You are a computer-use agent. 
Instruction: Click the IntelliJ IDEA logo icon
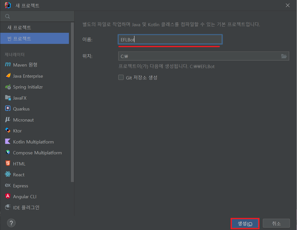click(x=8, y=5)
